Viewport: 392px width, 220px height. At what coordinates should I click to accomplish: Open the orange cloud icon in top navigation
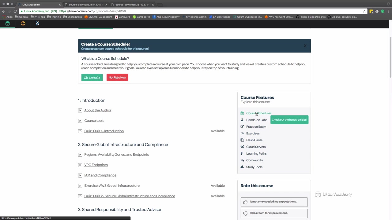[23, 24]
